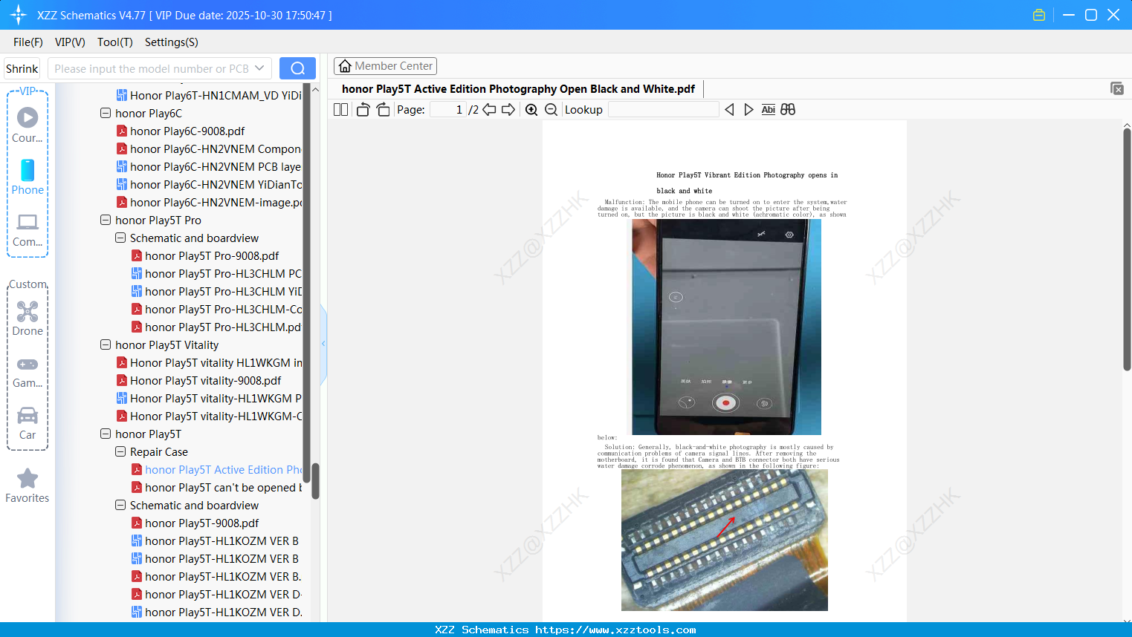The image size is (1132, 637).
Task: Close the open PDF tab icon
Action: [1116, 88]
